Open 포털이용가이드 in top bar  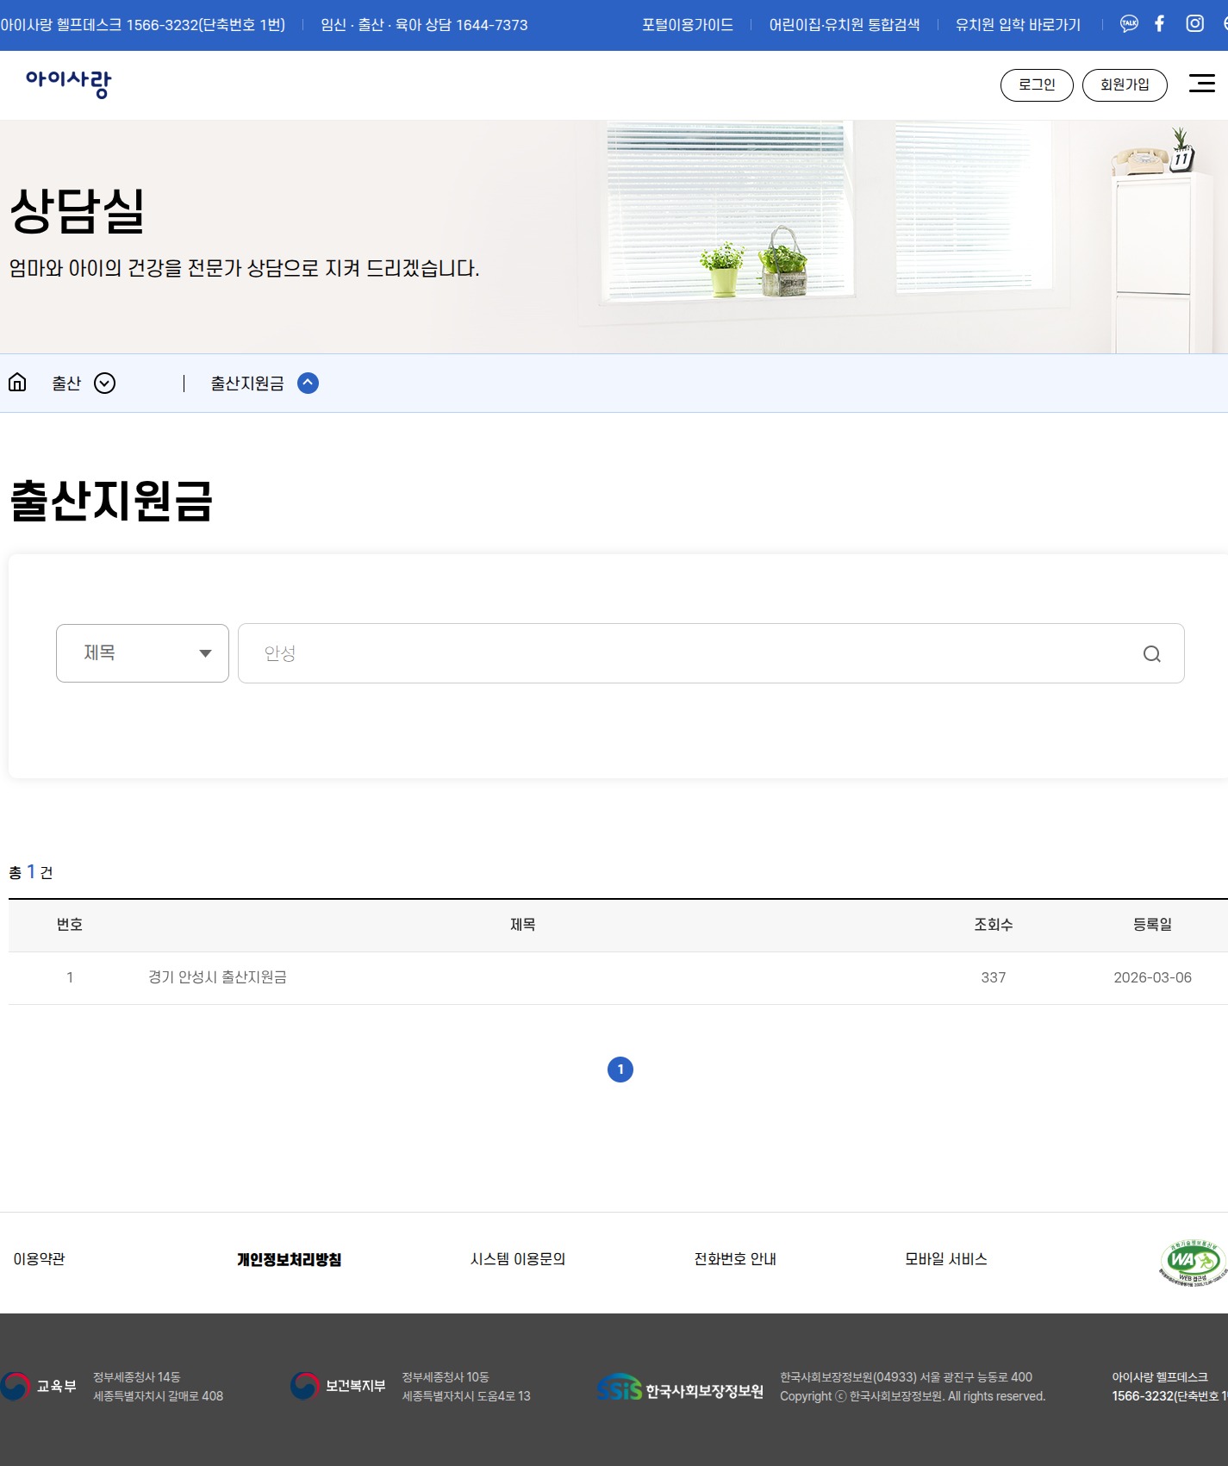(x=688, y=25)
